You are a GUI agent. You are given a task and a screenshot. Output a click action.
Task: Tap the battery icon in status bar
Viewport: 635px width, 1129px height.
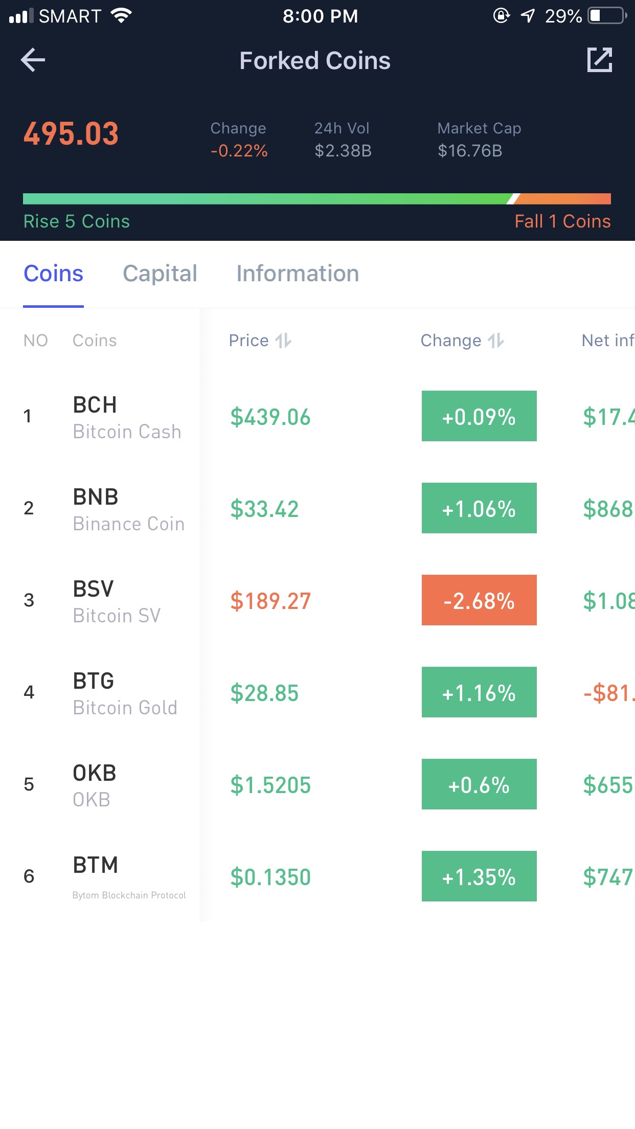coord(607,16)
